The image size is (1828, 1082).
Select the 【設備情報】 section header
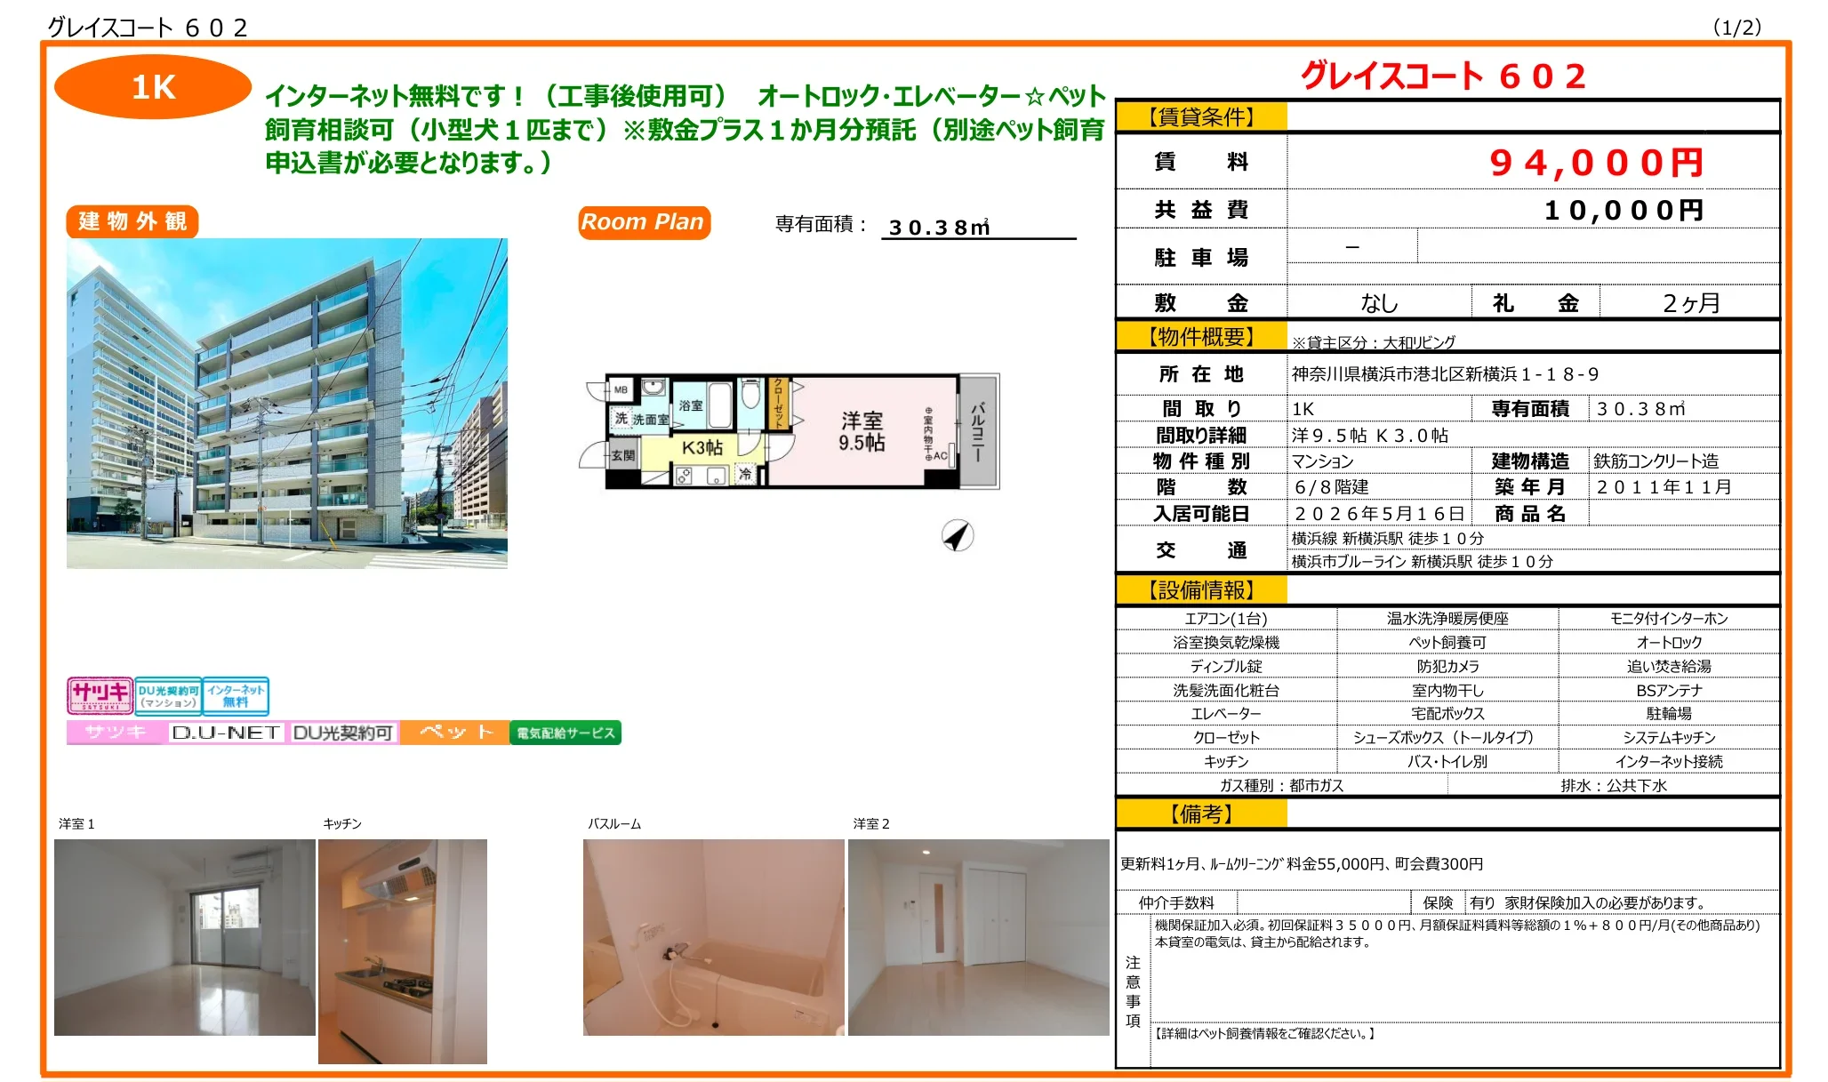pyautogui.click(x=1200, y=590)
